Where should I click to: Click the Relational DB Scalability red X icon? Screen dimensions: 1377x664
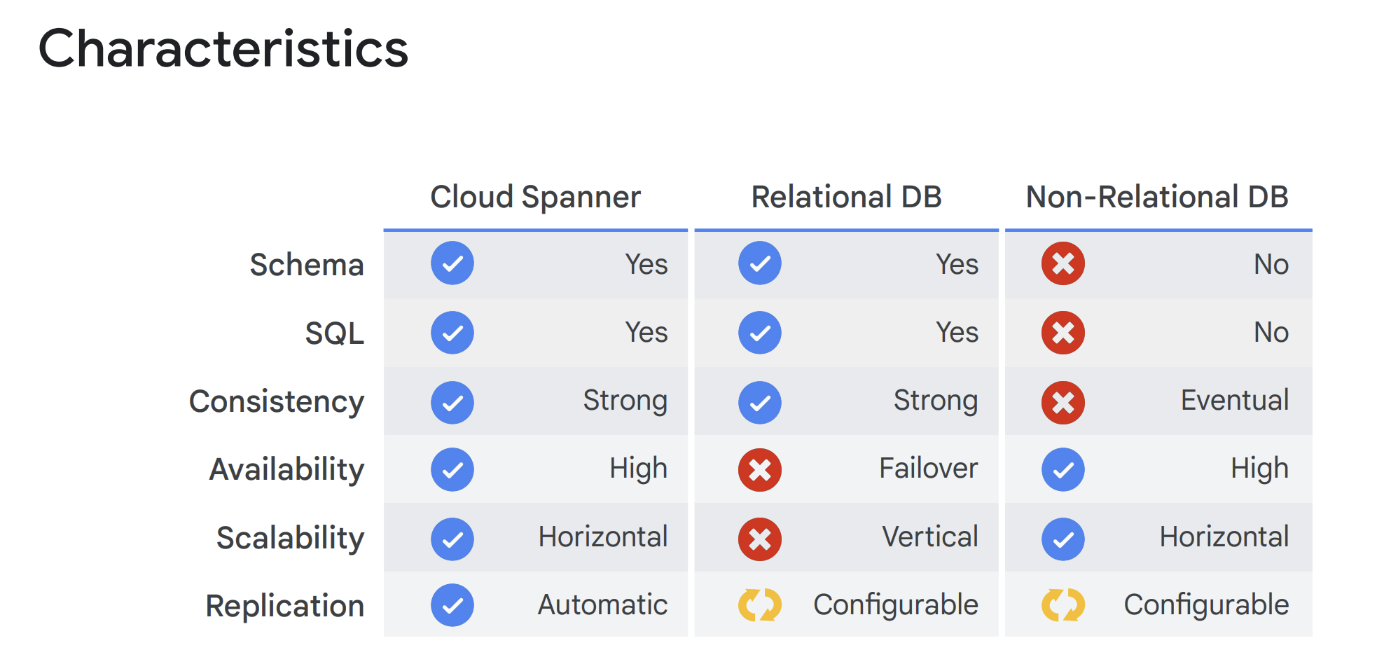click(760, 539)
